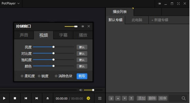
Task: Reset 颜色 with its 默认 button
Action: pyautogui.click(x=82, y=66)
